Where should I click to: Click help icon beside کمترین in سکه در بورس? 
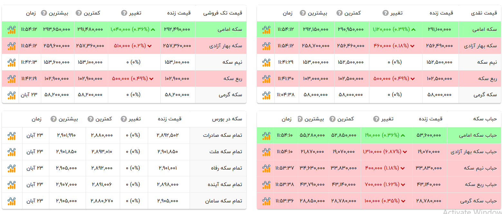pyautogui.click(x=90, y=119)
